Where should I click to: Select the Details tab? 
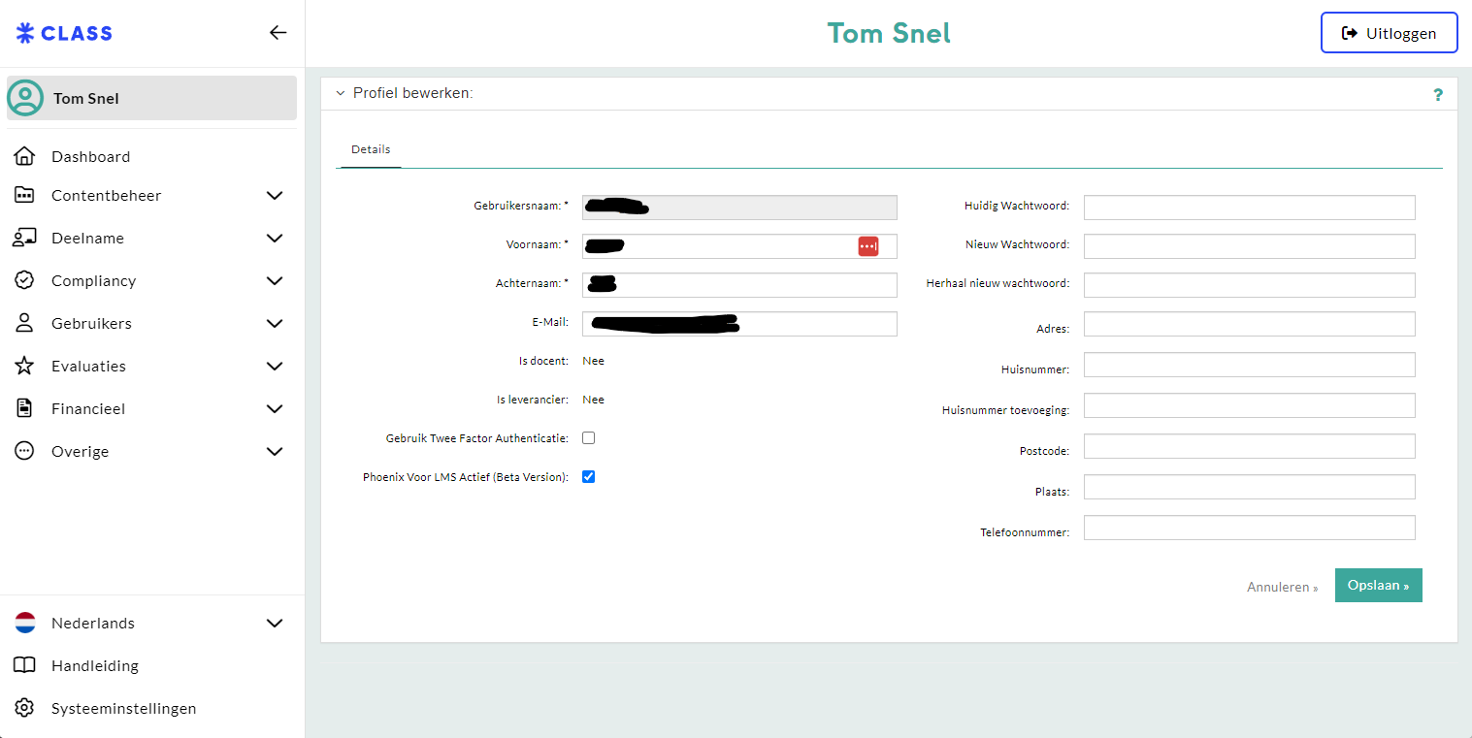(x=371, y=150)
